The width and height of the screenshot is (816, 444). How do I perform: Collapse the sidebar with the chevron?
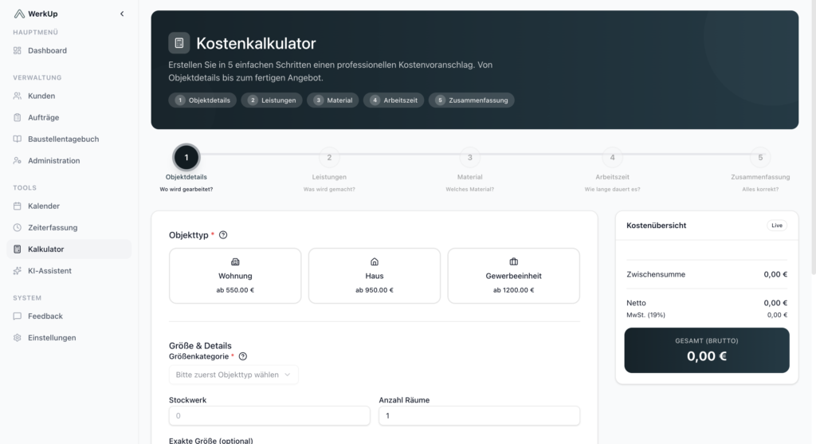click(x=122, y=14)
